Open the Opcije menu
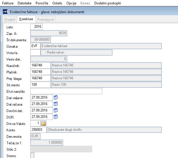The height and width of the screenshot is (158, 178). coord(71,3)
